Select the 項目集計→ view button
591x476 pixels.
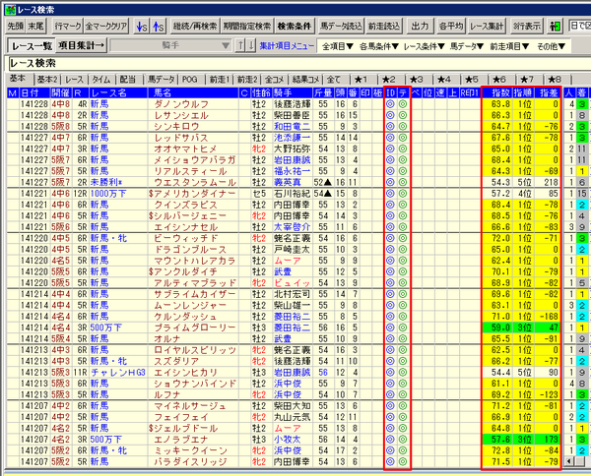[81, 46]
